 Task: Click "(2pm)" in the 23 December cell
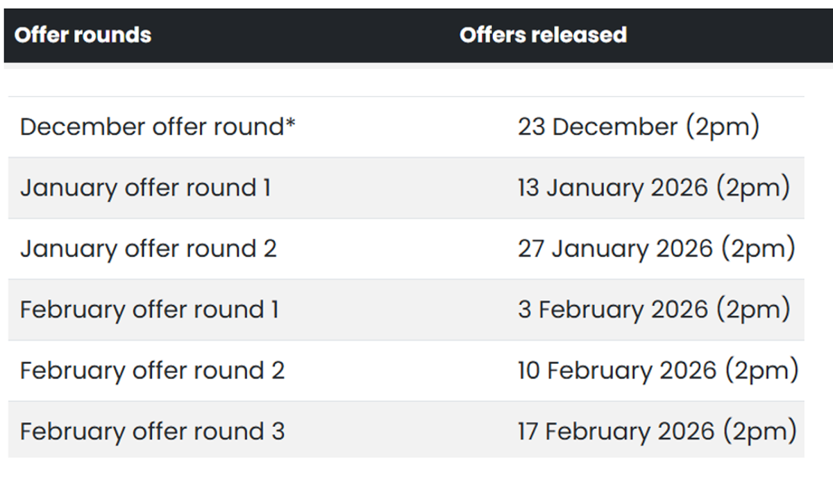click(x=722, y=127)
